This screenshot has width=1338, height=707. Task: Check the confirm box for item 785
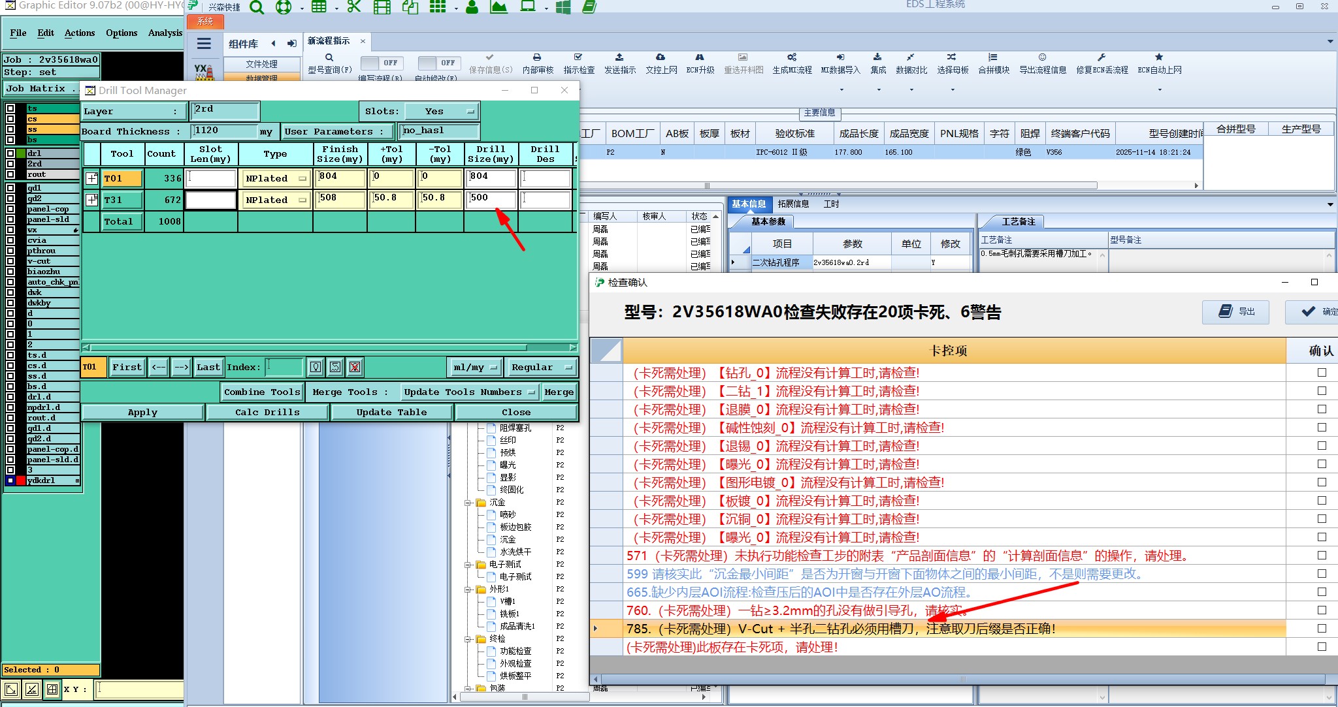[x=1322, y=629]
